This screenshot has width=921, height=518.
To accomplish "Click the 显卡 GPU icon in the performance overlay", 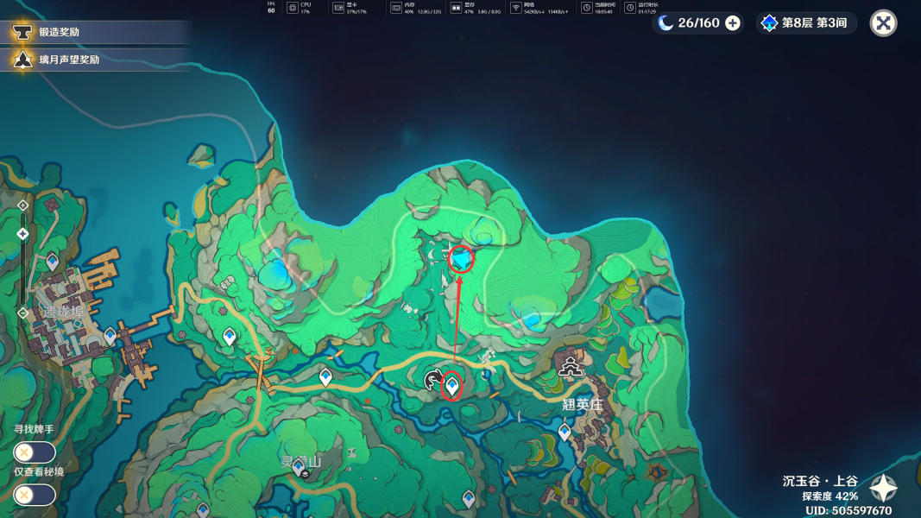I will (x=337, y=8).
